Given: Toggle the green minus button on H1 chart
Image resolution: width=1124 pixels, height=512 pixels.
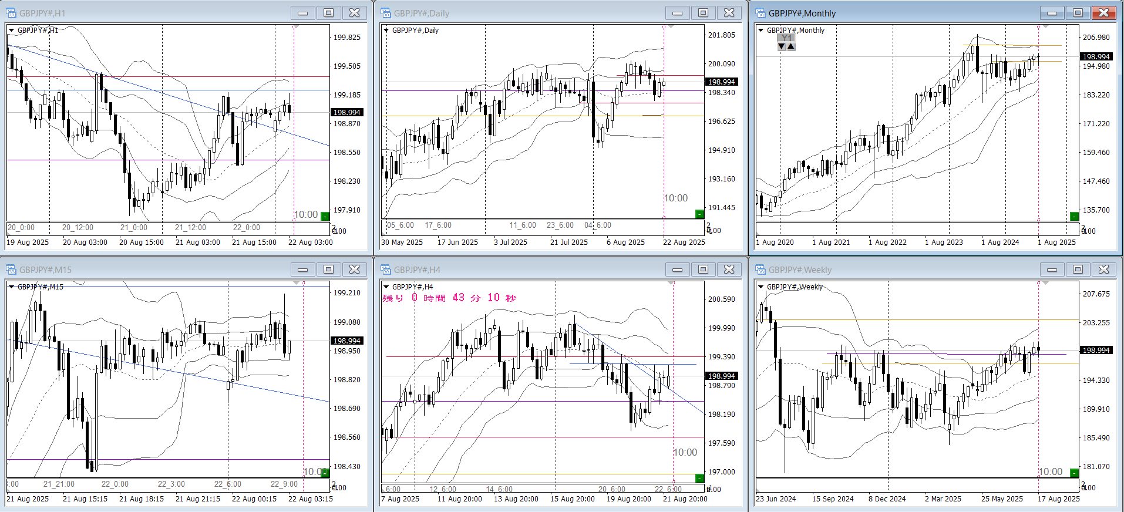Looking at the screenshot, I should click(x=325, y=216).
